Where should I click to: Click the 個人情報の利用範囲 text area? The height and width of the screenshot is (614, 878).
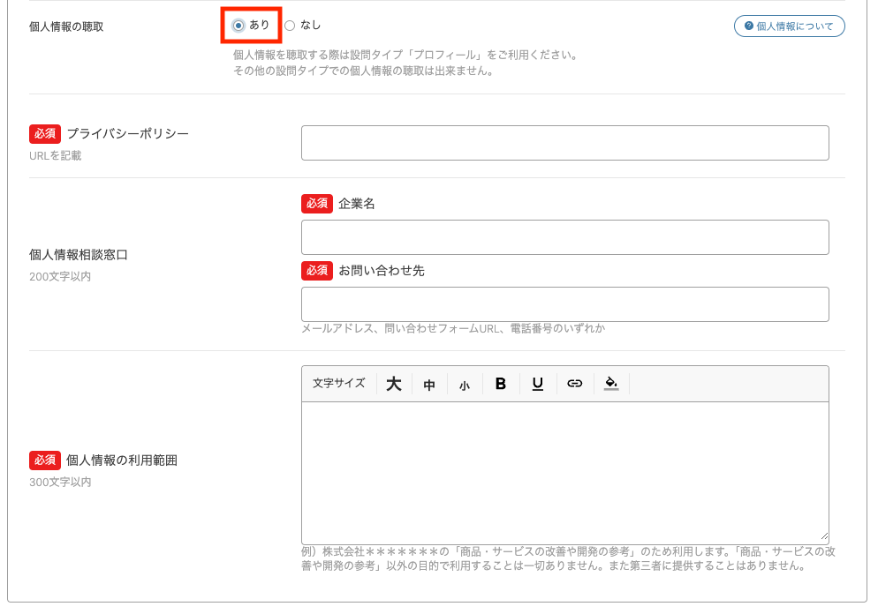click(564, 473)
